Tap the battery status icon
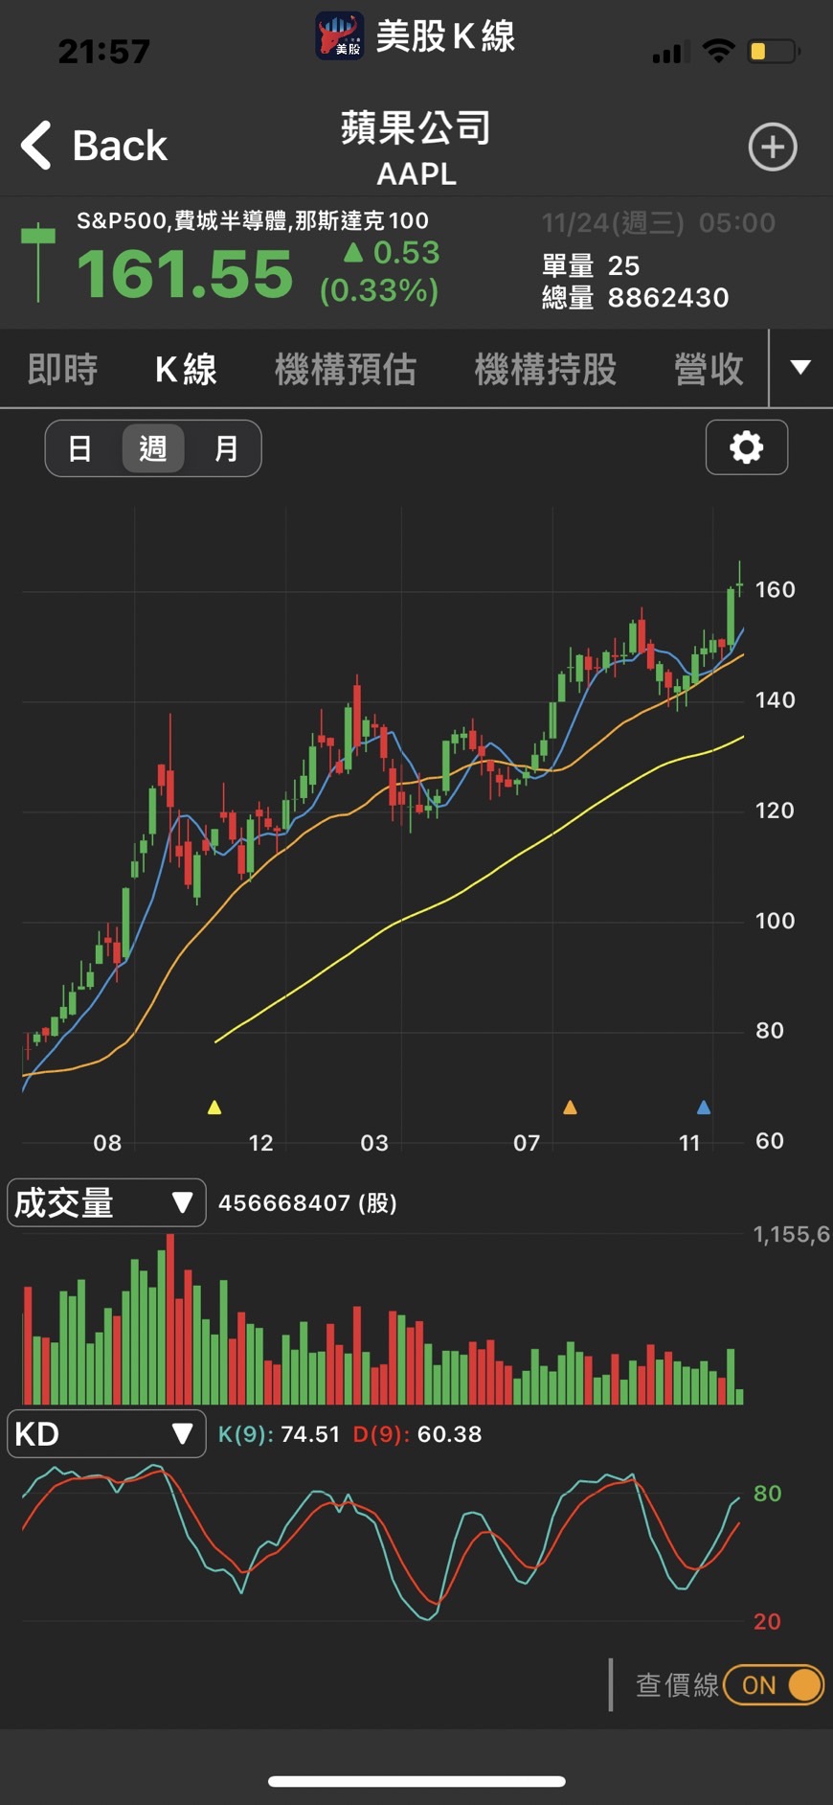 (x=774, y=51)
